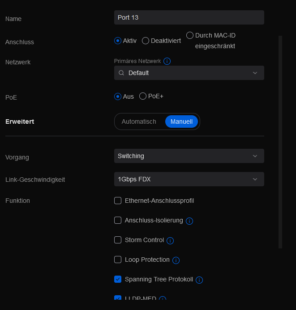The image size is (296, 310).
Task: Select Durch MAC-ID eingeschränkt option
Action: (x=190, y=35)
